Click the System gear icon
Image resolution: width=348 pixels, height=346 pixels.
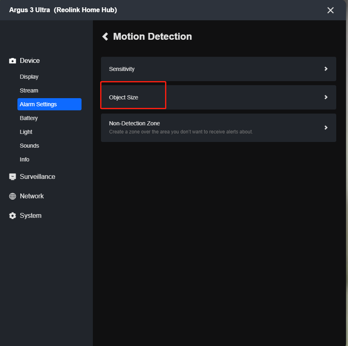[x=13, y=216]
